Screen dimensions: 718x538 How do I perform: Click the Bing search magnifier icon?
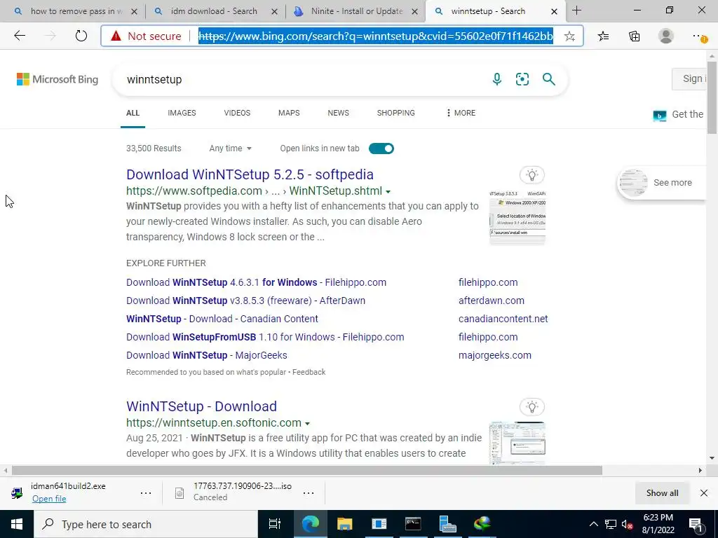coord(548,79)
